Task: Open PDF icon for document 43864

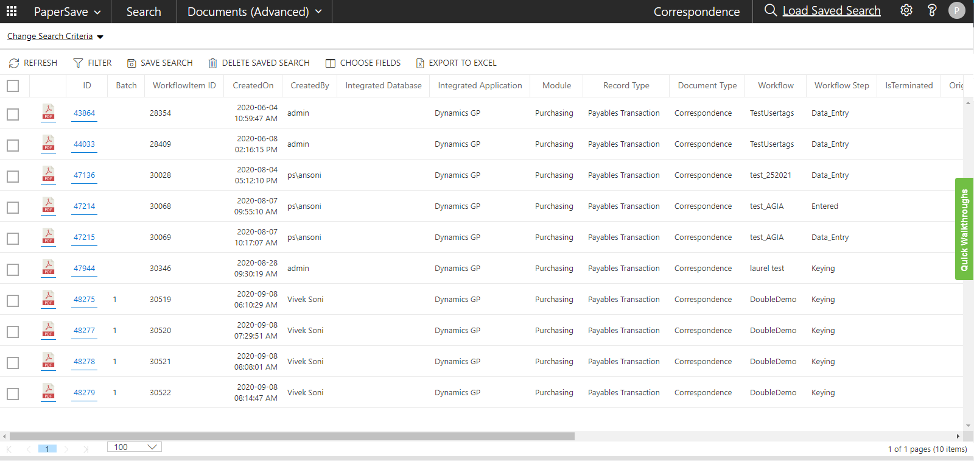Action: pos(48,113)
